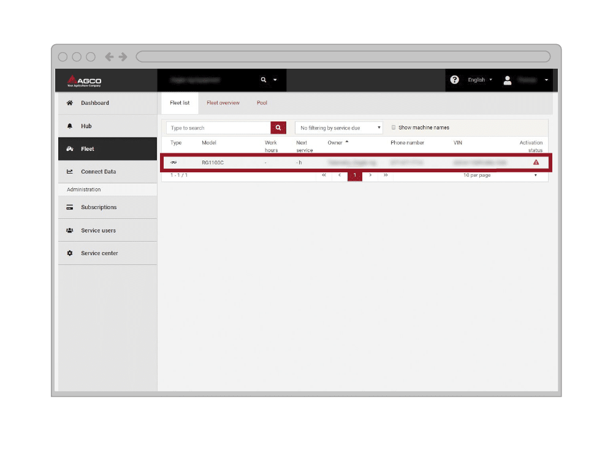Viewport: 613px width, 460px height.
Task: Expand the top search options caret
Action: pos(275,80)
